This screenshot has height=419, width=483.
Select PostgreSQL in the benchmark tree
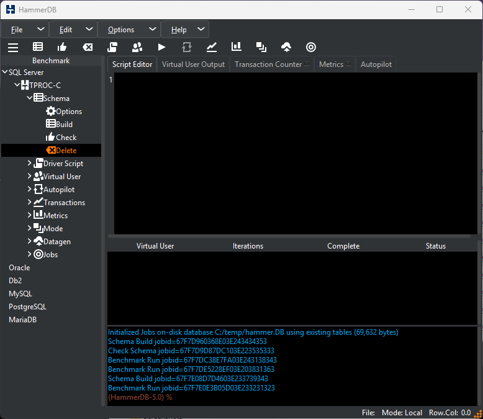click(27, 307)
